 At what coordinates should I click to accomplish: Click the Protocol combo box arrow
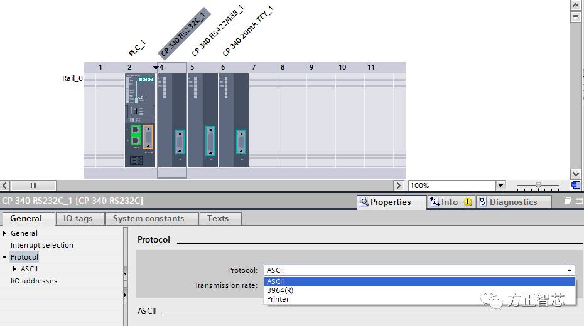569,271
